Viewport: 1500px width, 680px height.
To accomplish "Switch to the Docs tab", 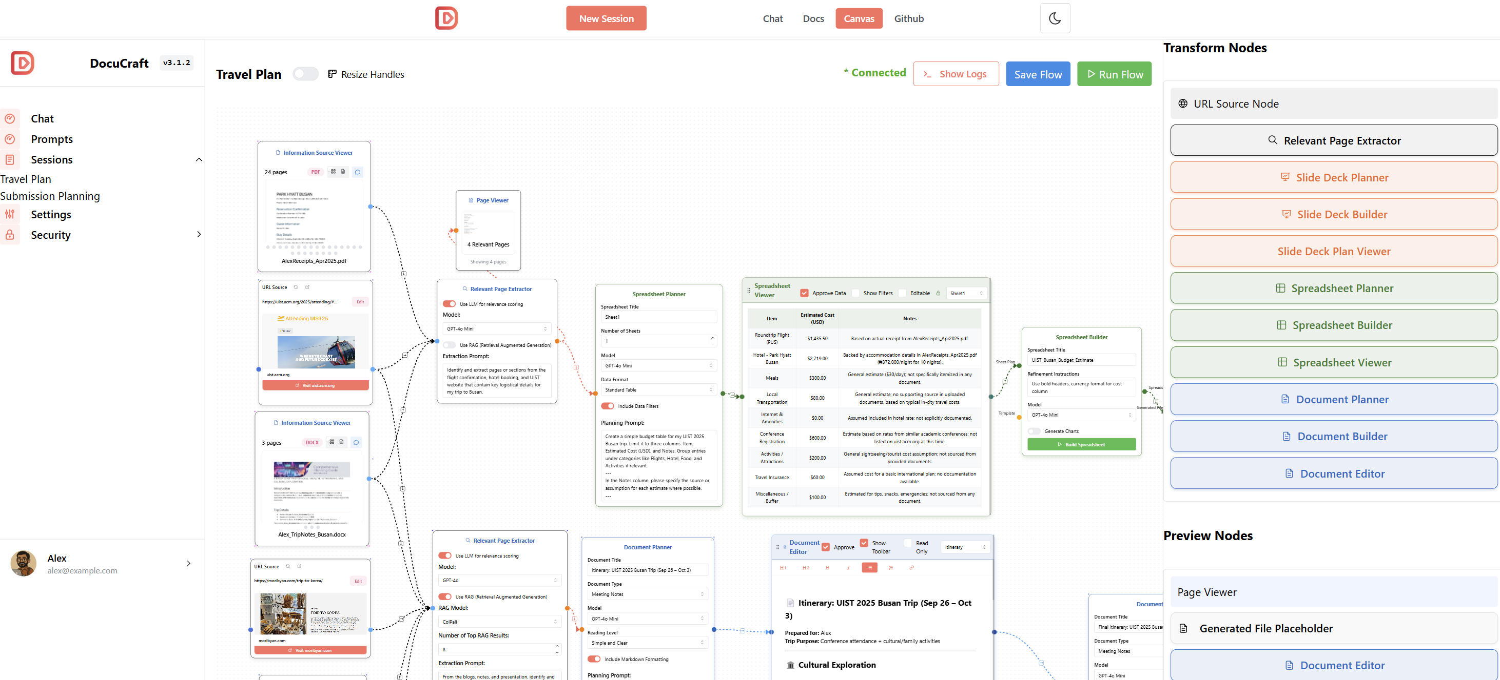I will [x=813, y=18].
